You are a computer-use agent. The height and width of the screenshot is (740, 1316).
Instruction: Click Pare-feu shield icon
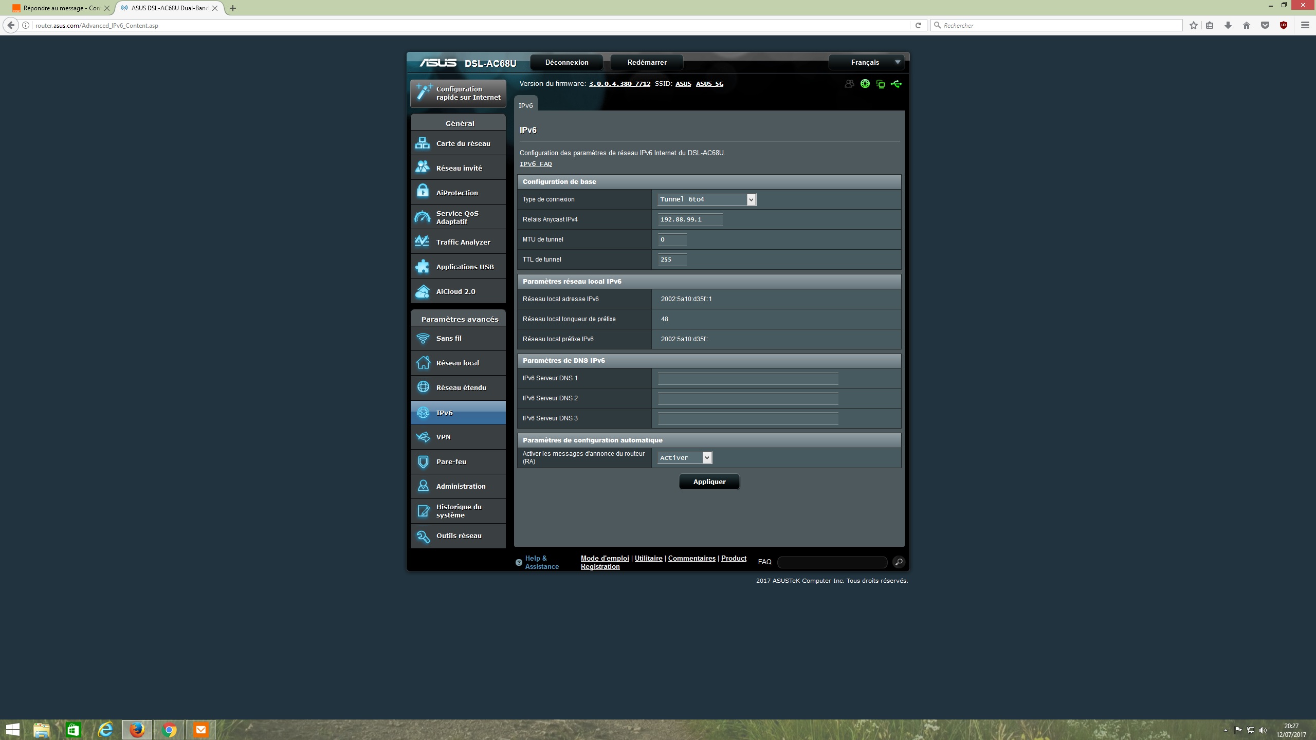pyautogui.click(x=423, y=461)
